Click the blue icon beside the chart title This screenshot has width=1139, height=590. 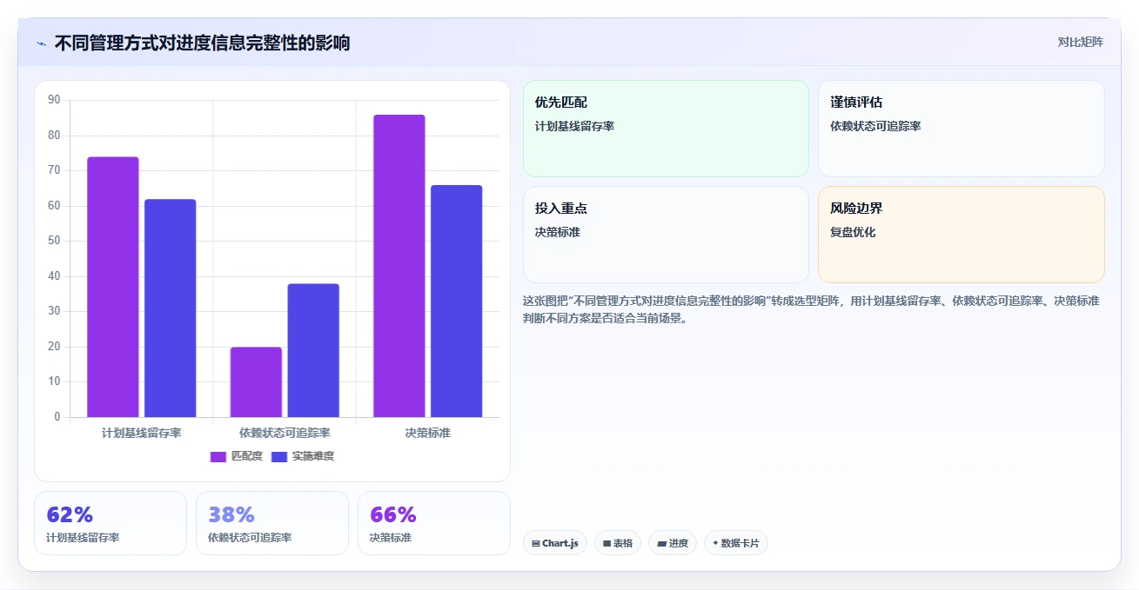[x=41, y=43]
